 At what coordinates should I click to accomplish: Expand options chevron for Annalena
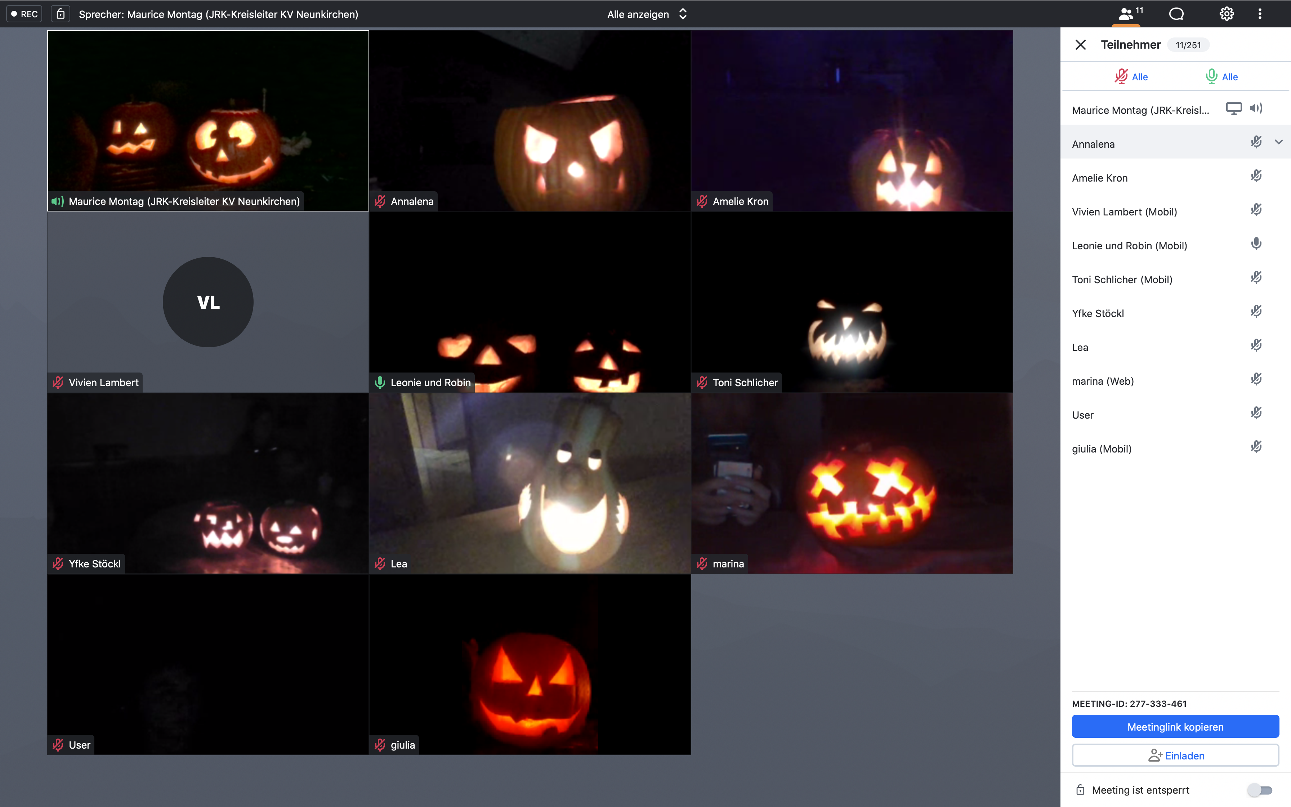coord(1279,142)
